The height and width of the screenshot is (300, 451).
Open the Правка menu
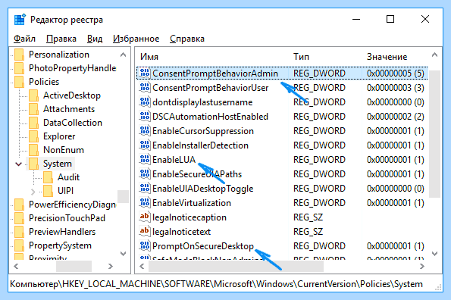pyautogui.click(x=61, y=39)
